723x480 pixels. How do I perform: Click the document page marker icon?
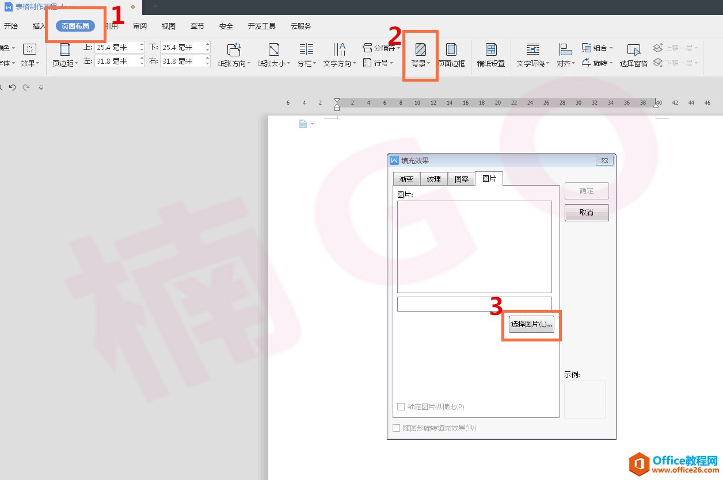pyautogui.click(x=303, y=124)
